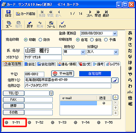Copy using the コピー toolbar icon

click(9, 24)
